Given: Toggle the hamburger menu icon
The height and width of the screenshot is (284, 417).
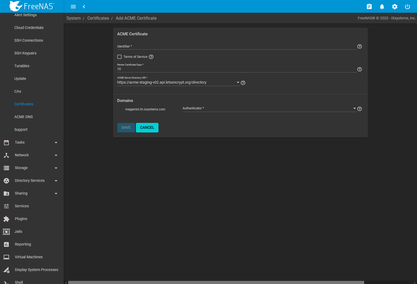Looking at the screenshot, I should pyautogui.click(x=73, y=7).
